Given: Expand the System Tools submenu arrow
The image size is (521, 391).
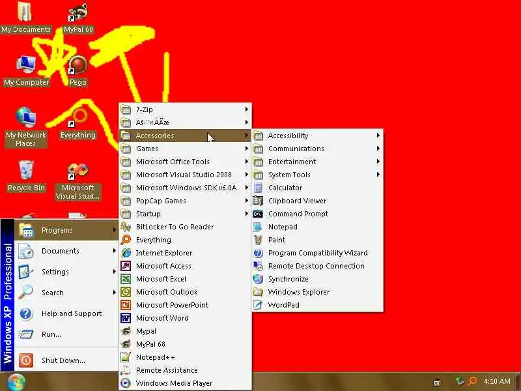Looking at the screenshot, I should pyautogui.click(x=378, y=175).
